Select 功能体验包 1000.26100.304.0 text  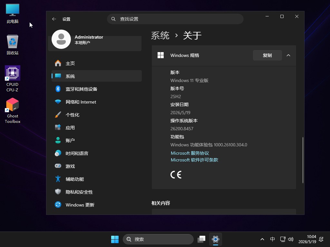[x=209, y=145]
